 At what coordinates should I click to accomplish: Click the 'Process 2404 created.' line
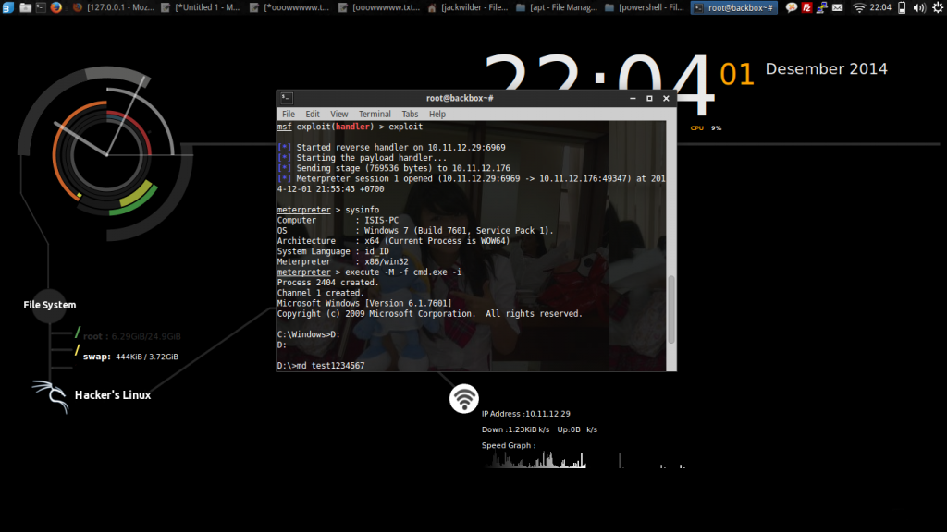[328, 283]
